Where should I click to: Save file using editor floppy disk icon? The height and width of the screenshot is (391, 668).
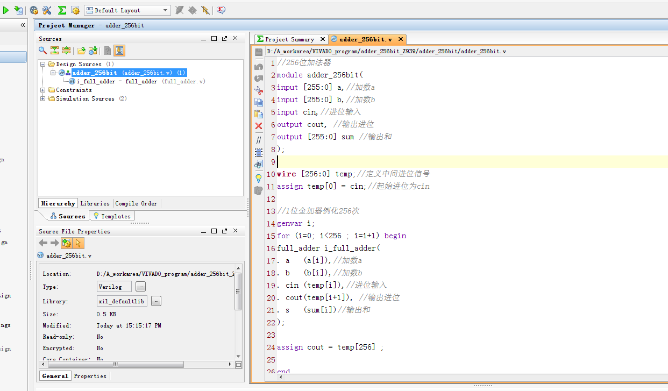pos(259,52)
